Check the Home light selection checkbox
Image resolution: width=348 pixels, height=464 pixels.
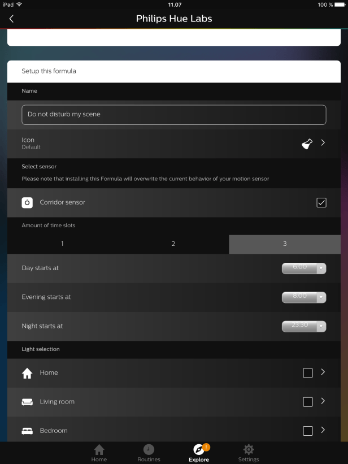click(308, 373)
